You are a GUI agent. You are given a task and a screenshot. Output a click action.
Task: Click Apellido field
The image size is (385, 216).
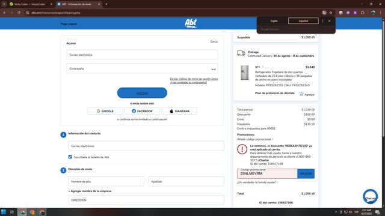186,181
